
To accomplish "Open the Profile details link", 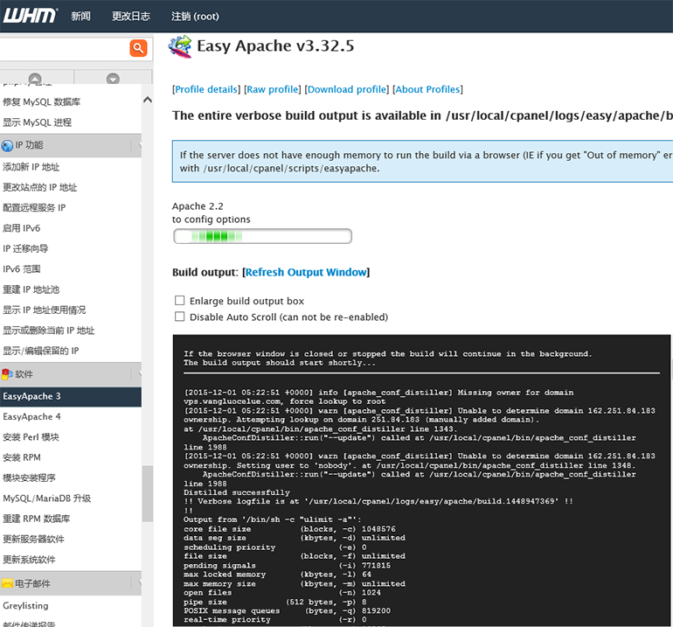I will [x=206, y=89].
